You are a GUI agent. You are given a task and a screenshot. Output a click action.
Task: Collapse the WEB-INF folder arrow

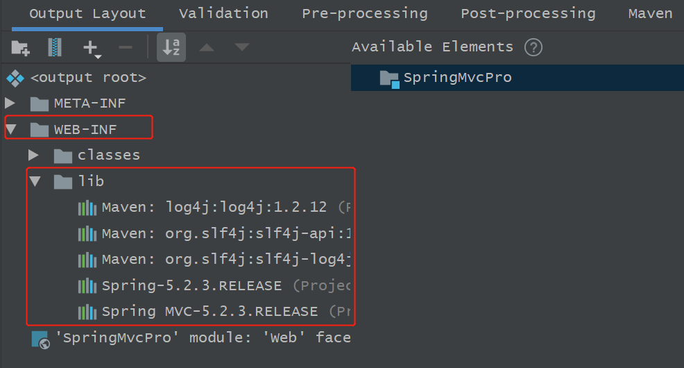tap(11, 128)
